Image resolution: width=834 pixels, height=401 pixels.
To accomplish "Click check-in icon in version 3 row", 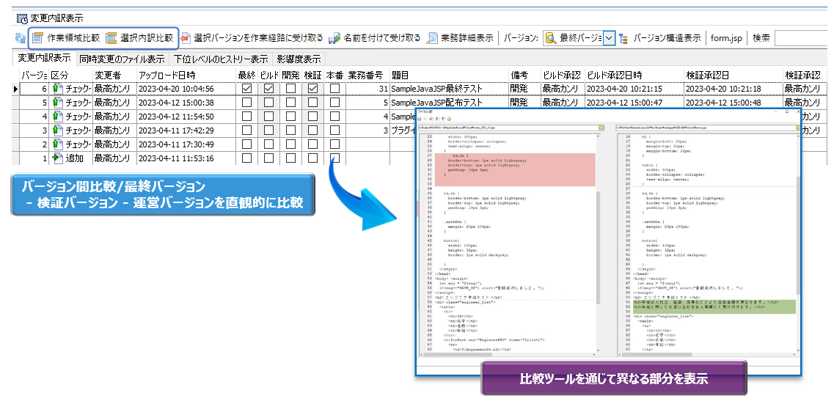I will tap(57, 130).
